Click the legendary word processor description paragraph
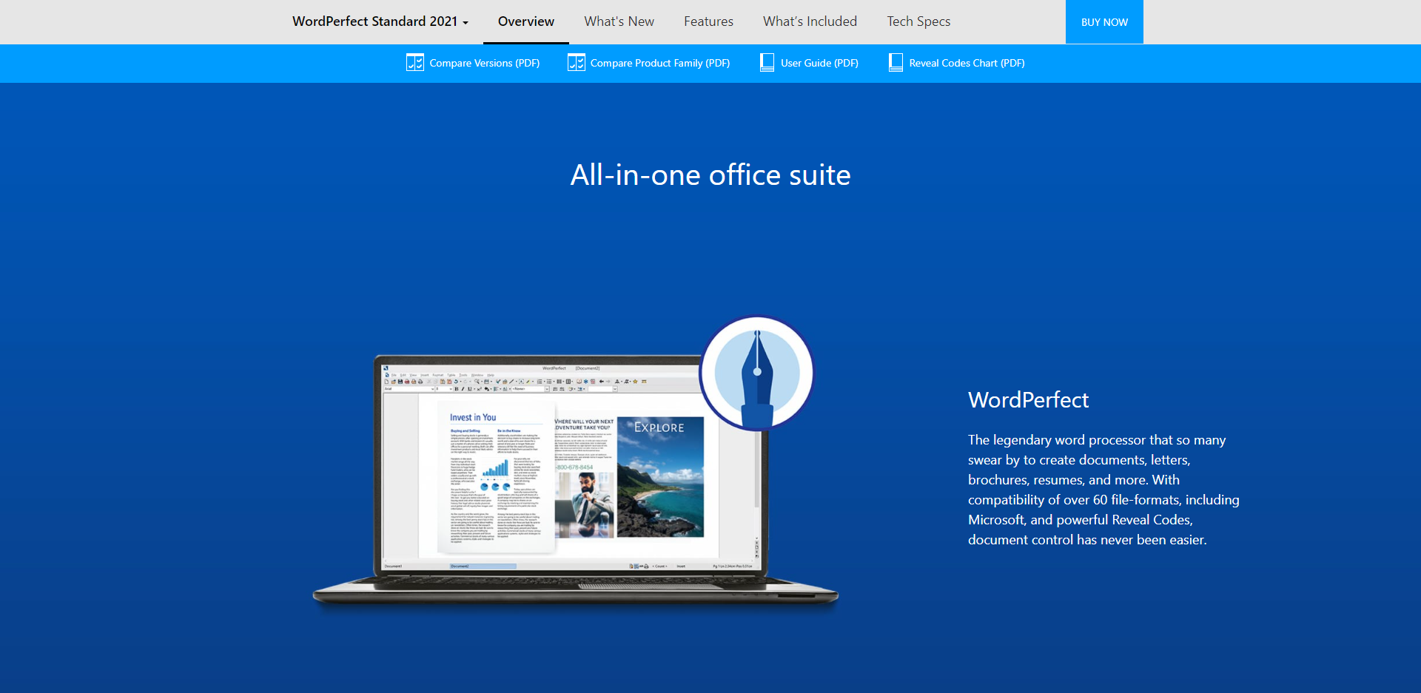 [1103, 490]
